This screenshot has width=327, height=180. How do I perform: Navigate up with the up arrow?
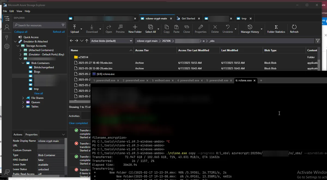click(87, 41)
